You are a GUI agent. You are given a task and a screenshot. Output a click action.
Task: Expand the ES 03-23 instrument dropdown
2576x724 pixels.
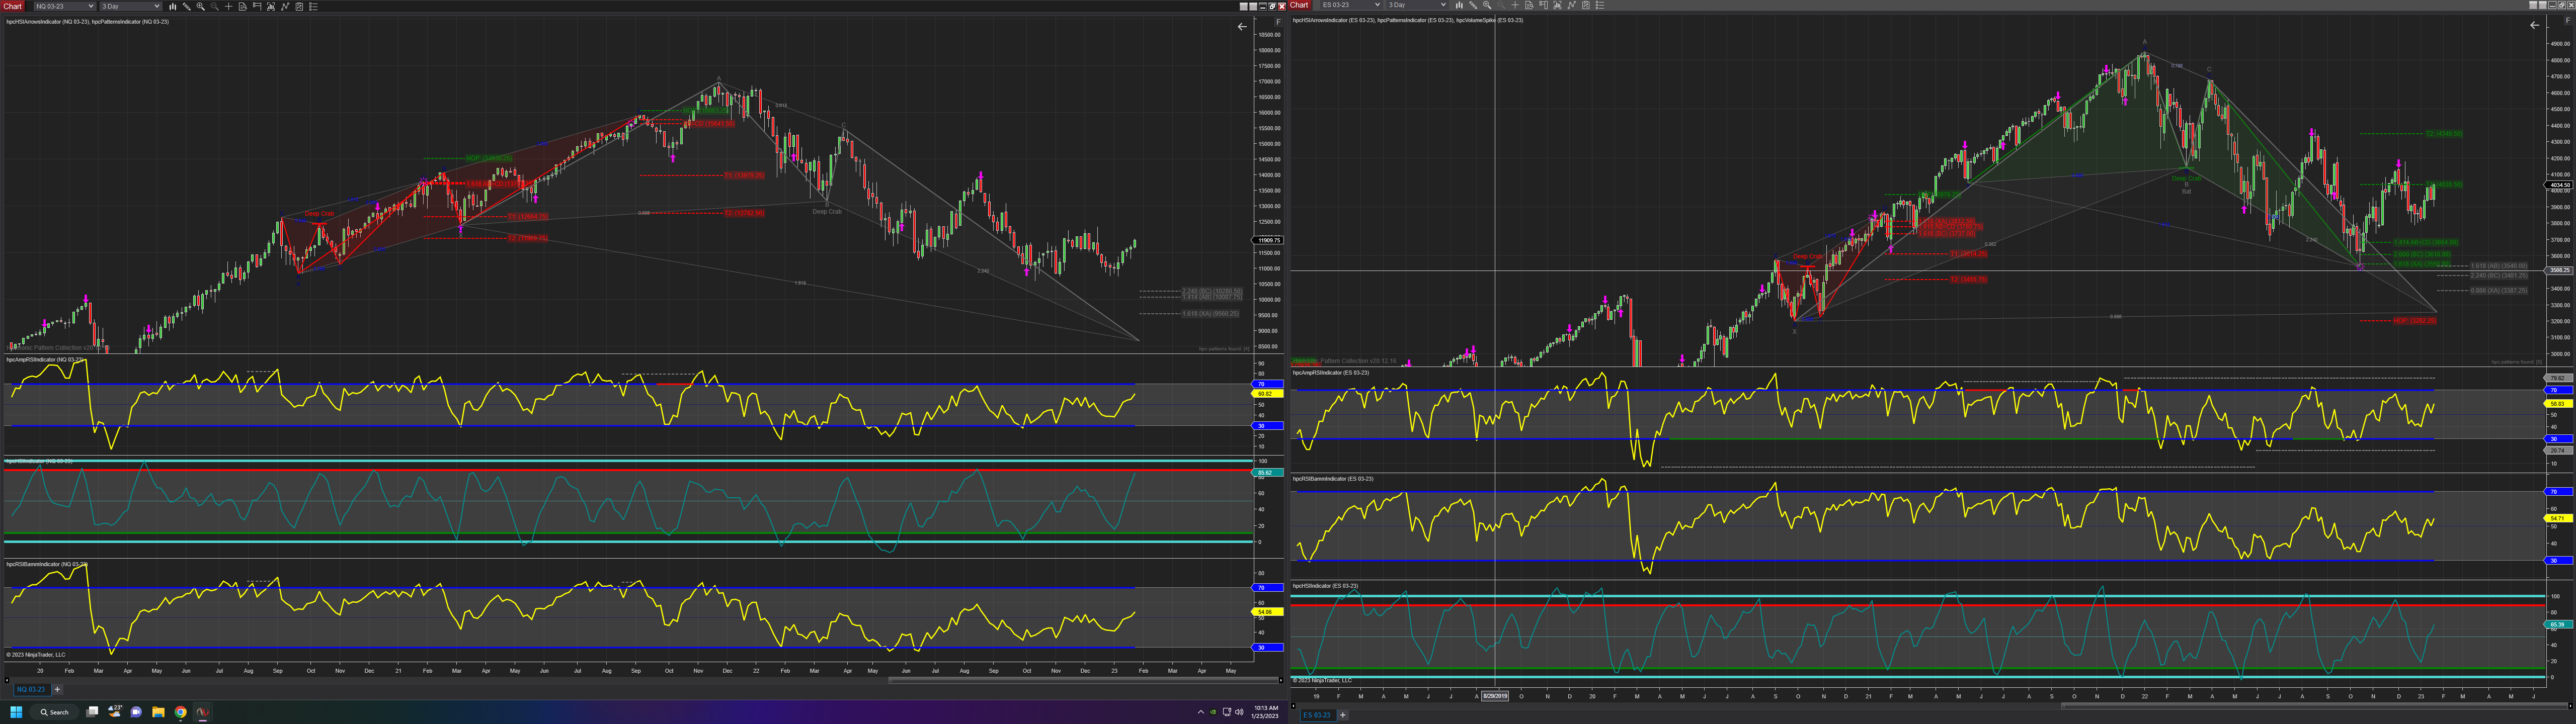tap(1378, 5)
